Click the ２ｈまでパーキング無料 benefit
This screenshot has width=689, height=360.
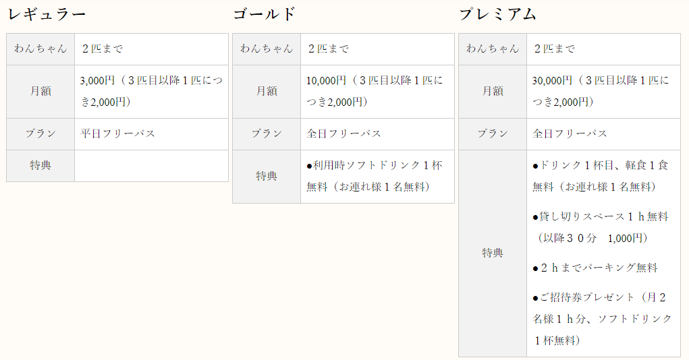(x=595, y=268)
